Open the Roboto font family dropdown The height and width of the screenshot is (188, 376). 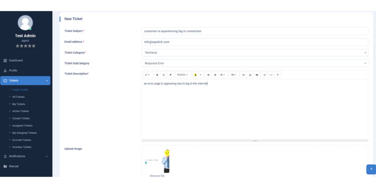(182, 75)
